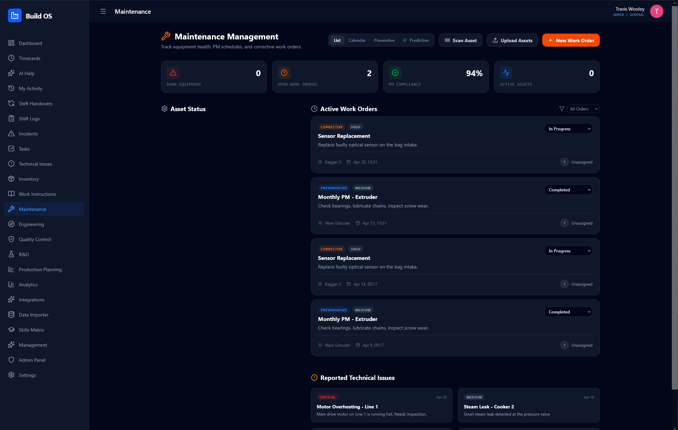This screenshot has width=678, height=430.
Task: Create a New Work Order
Action: [571, 40]
